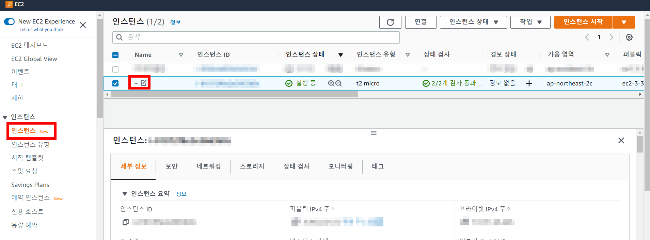Close the instance details panel
The width and height of the screenshot is (650, 240).
[621, 140]
